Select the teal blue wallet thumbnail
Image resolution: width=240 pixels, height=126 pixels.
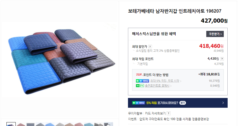(89, 124)
